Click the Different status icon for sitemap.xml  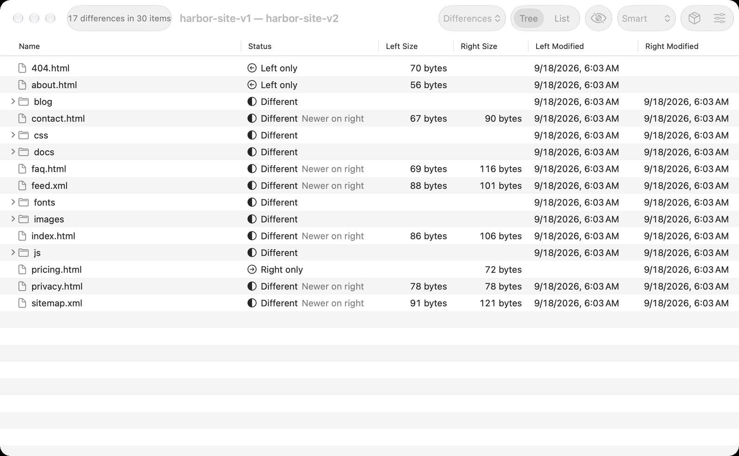tap(252, 303)
